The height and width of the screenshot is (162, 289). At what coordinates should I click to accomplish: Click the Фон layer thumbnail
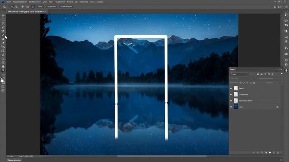tap(236, 107)
